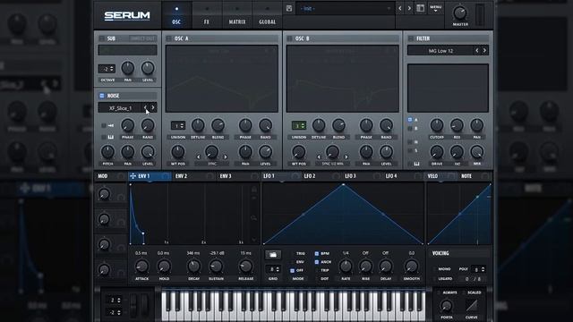
Task: Adjust the SUB Octave stepper
Action: click(x=107, y=69)
